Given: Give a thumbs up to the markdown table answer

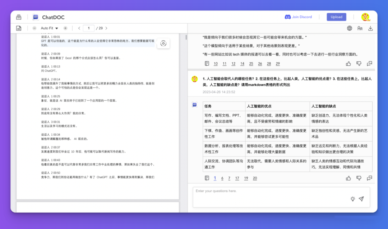Looking at the screenshot, I should [x=348, y=178].
